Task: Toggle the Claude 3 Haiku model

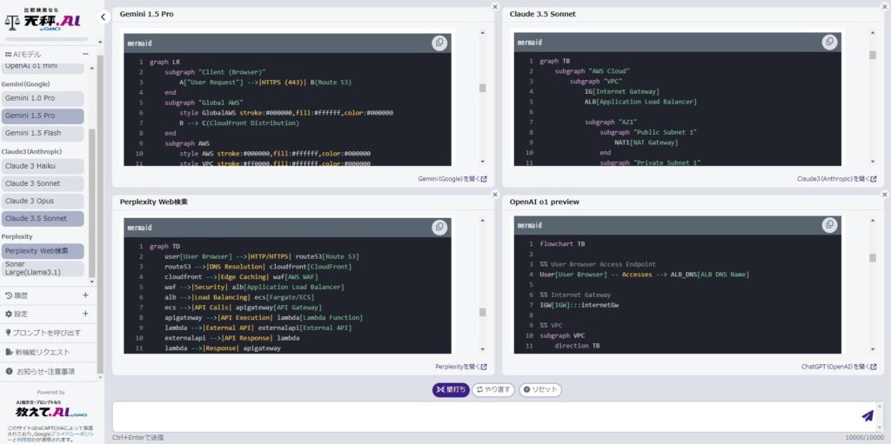Action: point(43,166)
